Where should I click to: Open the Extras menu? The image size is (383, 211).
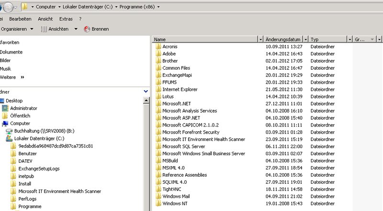(x=66, y=19)
